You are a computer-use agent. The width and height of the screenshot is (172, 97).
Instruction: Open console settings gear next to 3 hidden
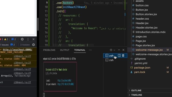(x=33, y=45)
